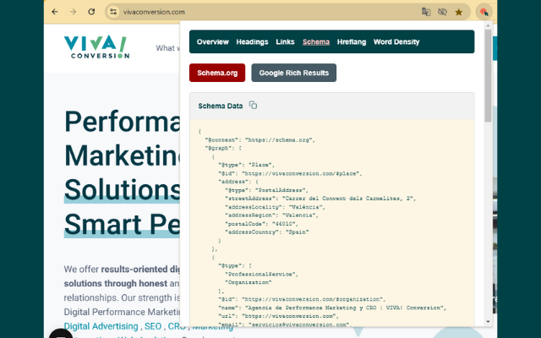
Task: Click the addressRegion Valencia line
Action: (271, 215)
